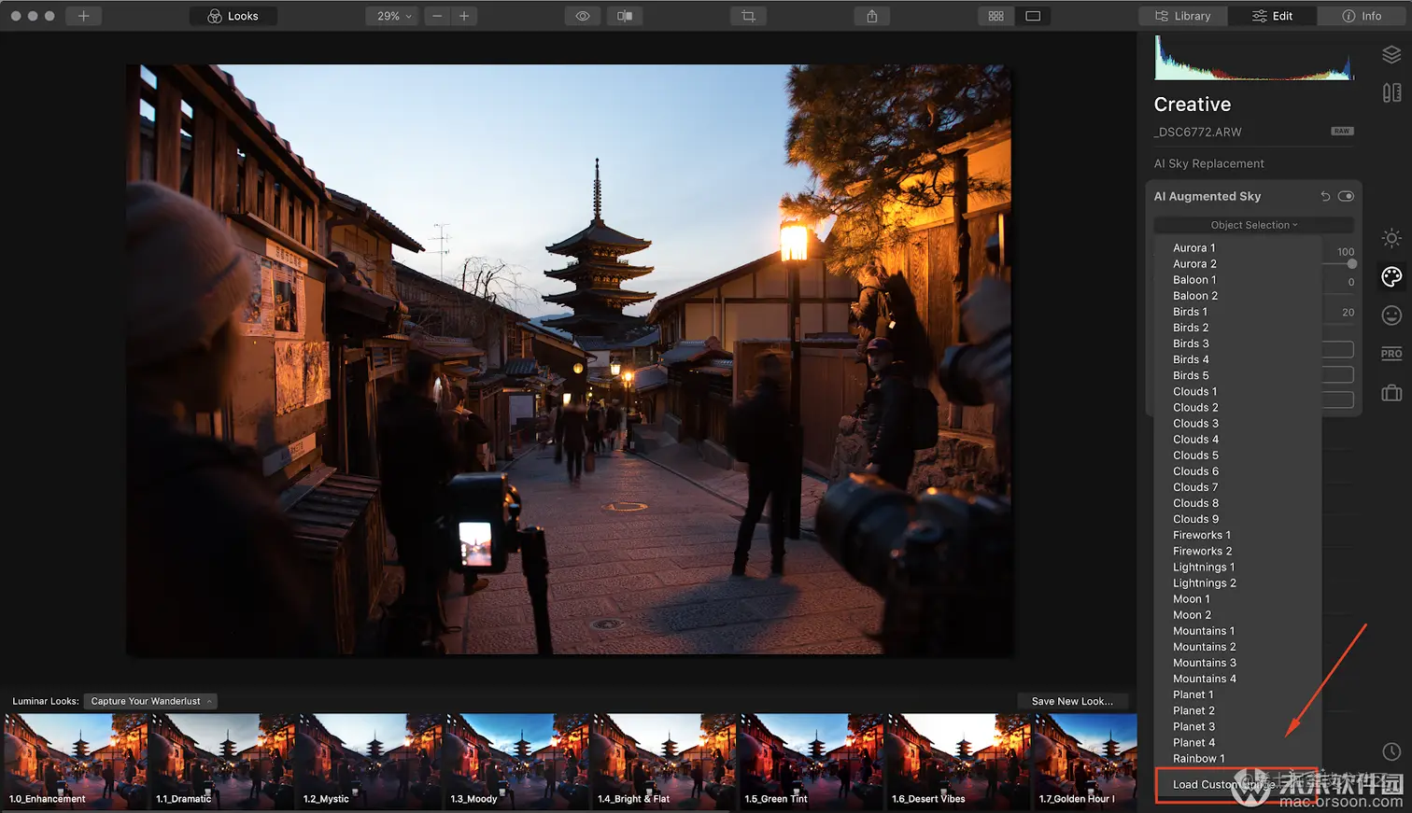Click the Looks button in toolbar
Image resolution: width=1412 pixels, height=813 pixels.
[233, 16]
